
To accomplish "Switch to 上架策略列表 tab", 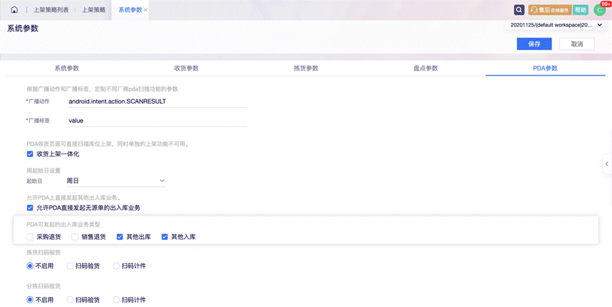I will (51, 10).
